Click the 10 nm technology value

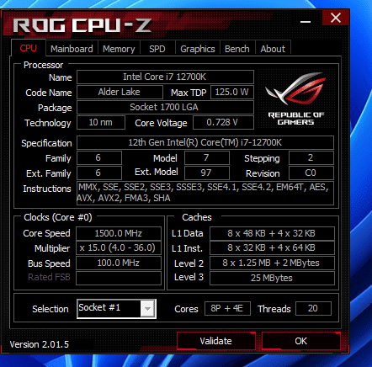coord(101,122)
